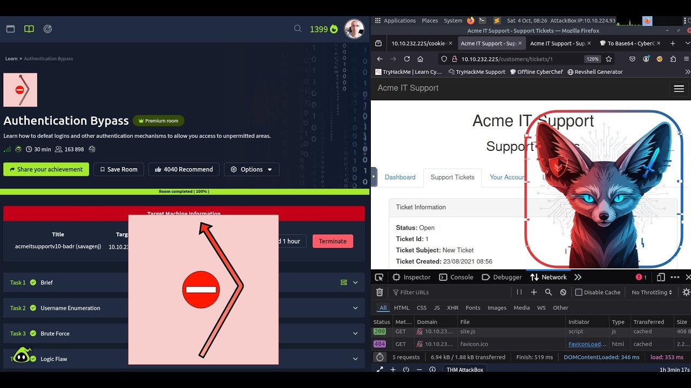Filter network requests by WS
The width and height of the screenshot is (691, 388).
tap(541, 308)
